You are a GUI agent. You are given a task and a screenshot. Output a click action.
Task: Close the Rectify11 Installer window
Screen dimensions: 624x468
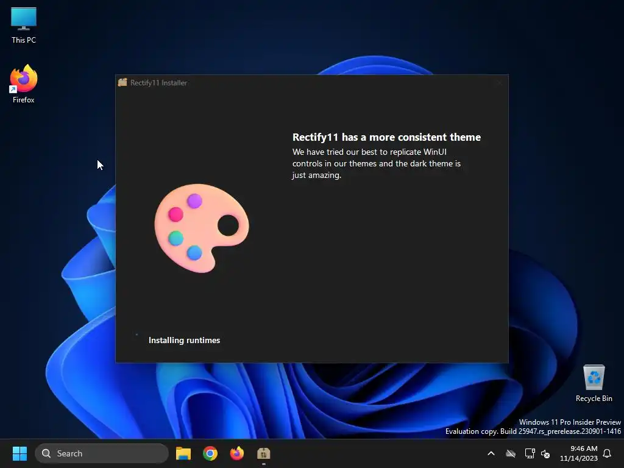(500, 83)
